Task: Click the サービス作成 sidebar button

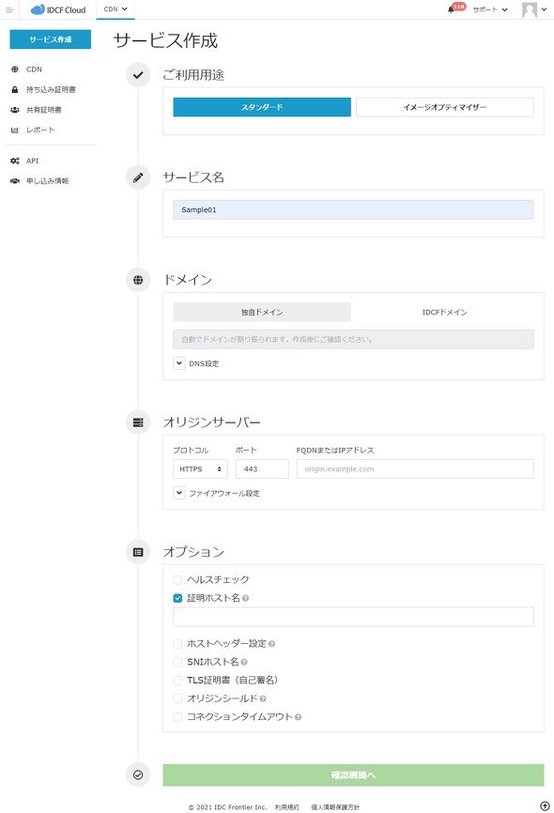Action: [51, 39]
